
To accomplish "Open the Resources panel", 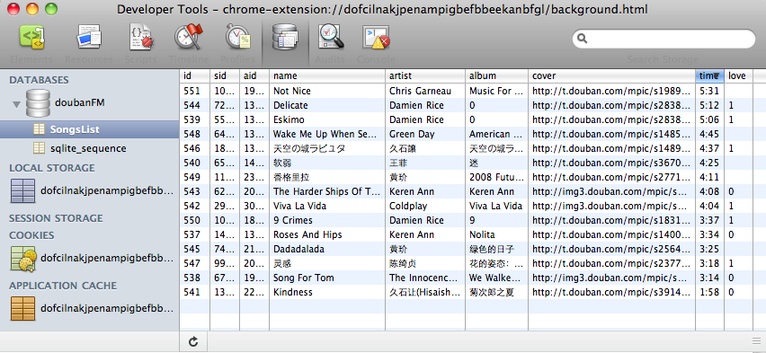I will coord(89,44).
